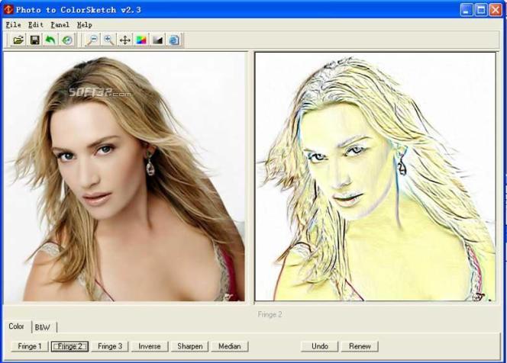Apply the Inverse effect
This screenshot has width=507, height=363.
(150, 346)
